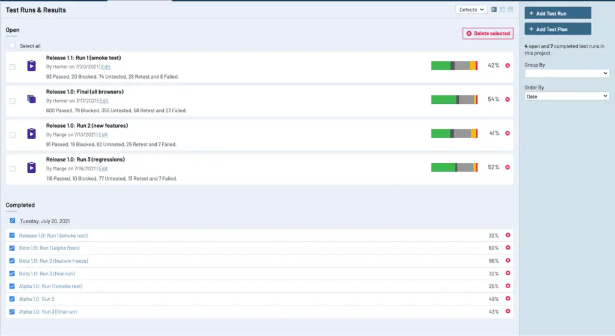Viewport: 615px width, 336px height.
Task: Open completed Release 1.0: Run 1 (smoke test) link
Action: (x=53, y=236)
